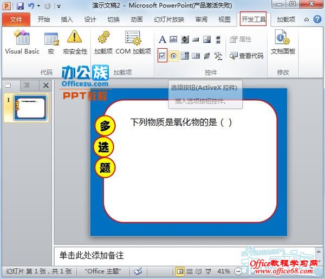Open the 文件 File tab

[x=16, y=20]
